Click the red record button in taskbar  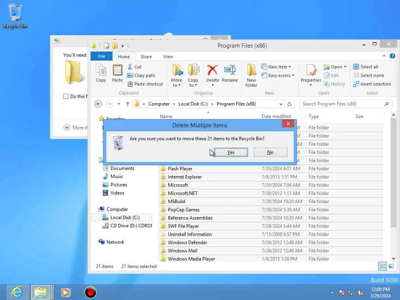(x=91, y=292)
